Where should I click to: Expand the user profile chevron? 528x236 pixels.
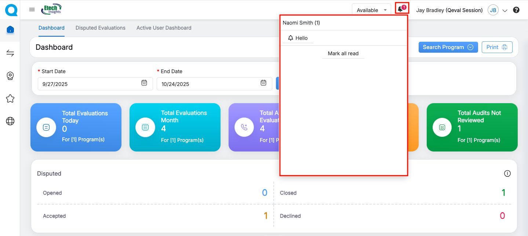(505, 11)
